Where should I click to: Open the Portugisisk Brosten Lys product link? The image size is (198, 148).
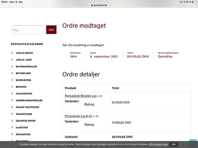(81, 96)
